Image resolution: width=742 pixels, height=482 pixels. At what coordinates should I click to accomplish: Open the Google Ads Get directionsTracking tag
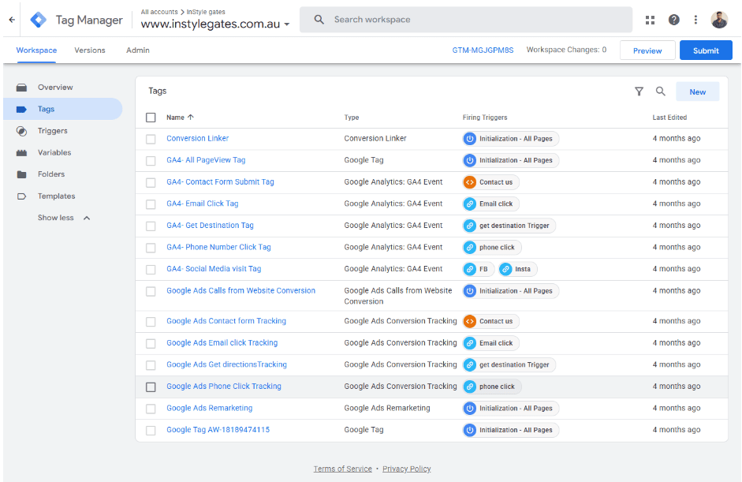click(x=226, y=364)
